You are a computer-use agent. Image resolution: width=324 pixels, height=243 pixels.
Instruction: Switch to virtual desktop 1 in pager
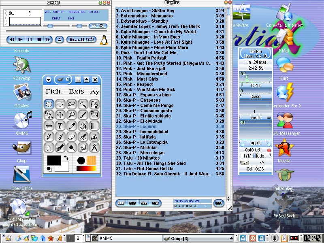tap(70, 238)
